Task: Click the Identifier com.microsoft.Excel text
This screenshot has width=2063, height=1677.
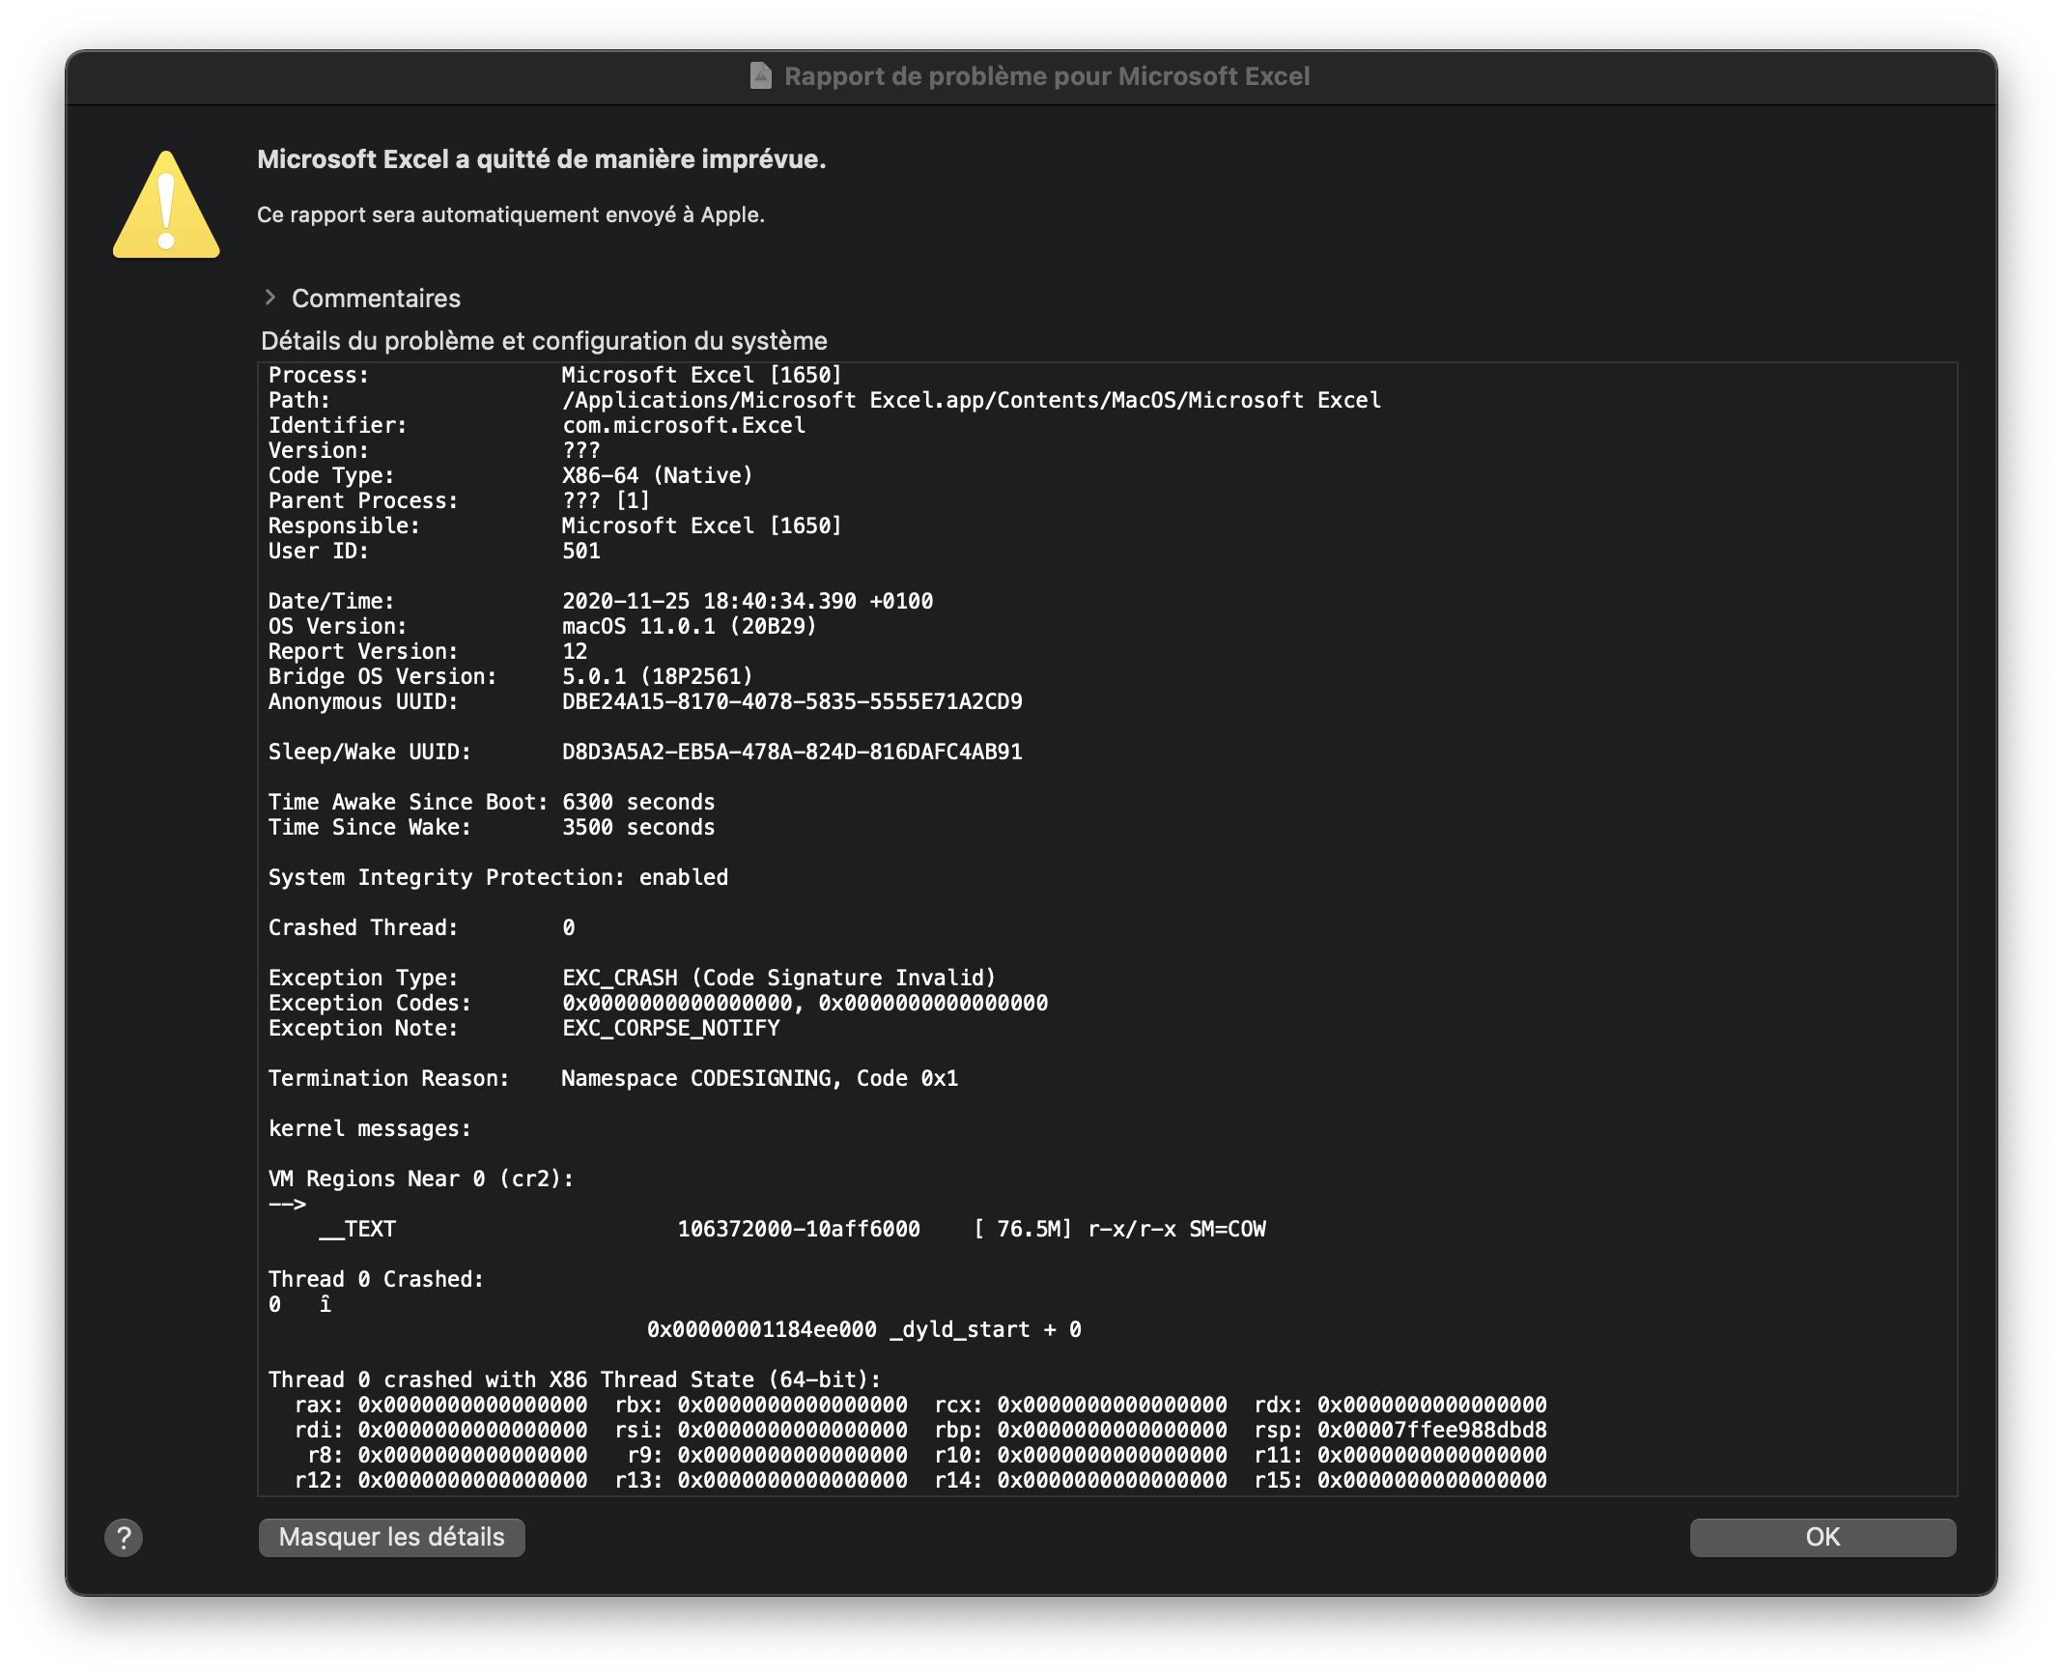Action: pos(683,425)
